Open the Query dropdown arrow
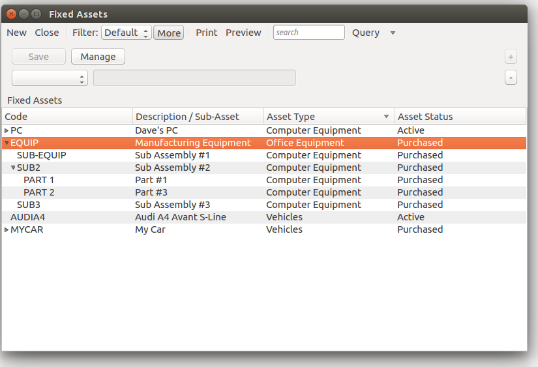Viewport: 538px width, 367px height. click(x=392, y=33)
